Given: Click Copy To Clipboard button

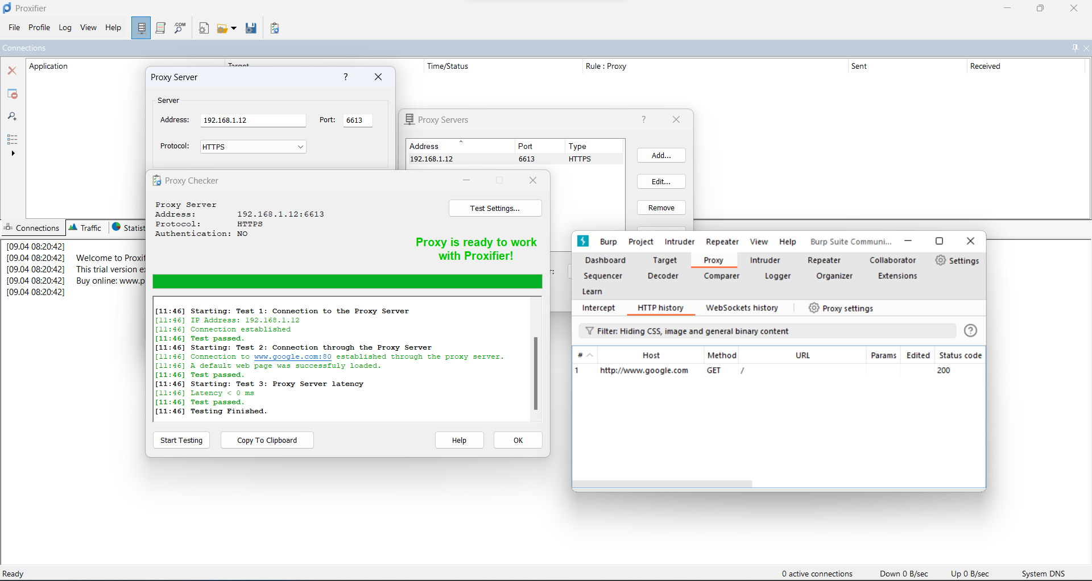Looking at the screenshot, I should click(x=267, y=440).
